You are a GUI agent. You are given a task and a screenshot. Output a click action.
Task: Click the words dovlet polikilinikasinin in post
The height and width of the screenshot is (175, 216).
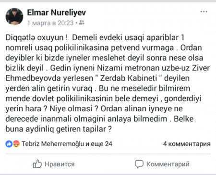coord(73,99)
